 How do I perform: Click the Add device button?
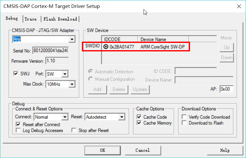coord(97,90)
